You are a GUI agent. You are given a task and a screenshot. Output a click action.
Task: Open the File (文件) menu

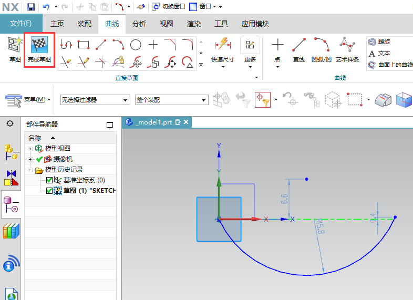[21, 24]
